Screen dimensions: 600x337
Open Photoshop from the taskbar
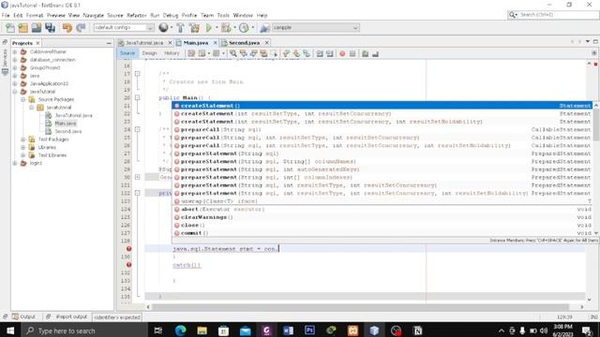(309, 330)
